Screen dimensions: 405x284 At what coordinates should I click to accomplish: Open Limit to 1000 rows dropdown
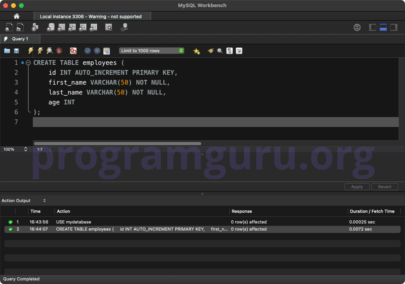[151, 51]
